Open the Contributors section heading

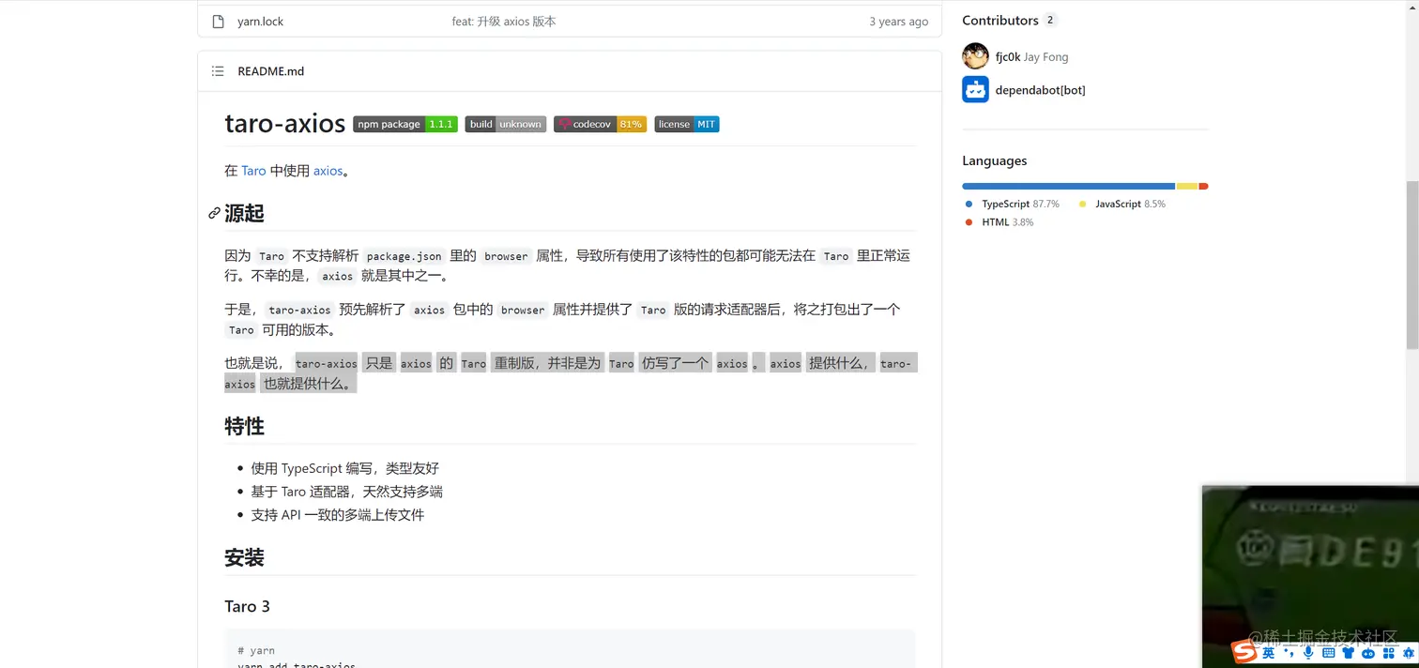click(x=999, y=20)
